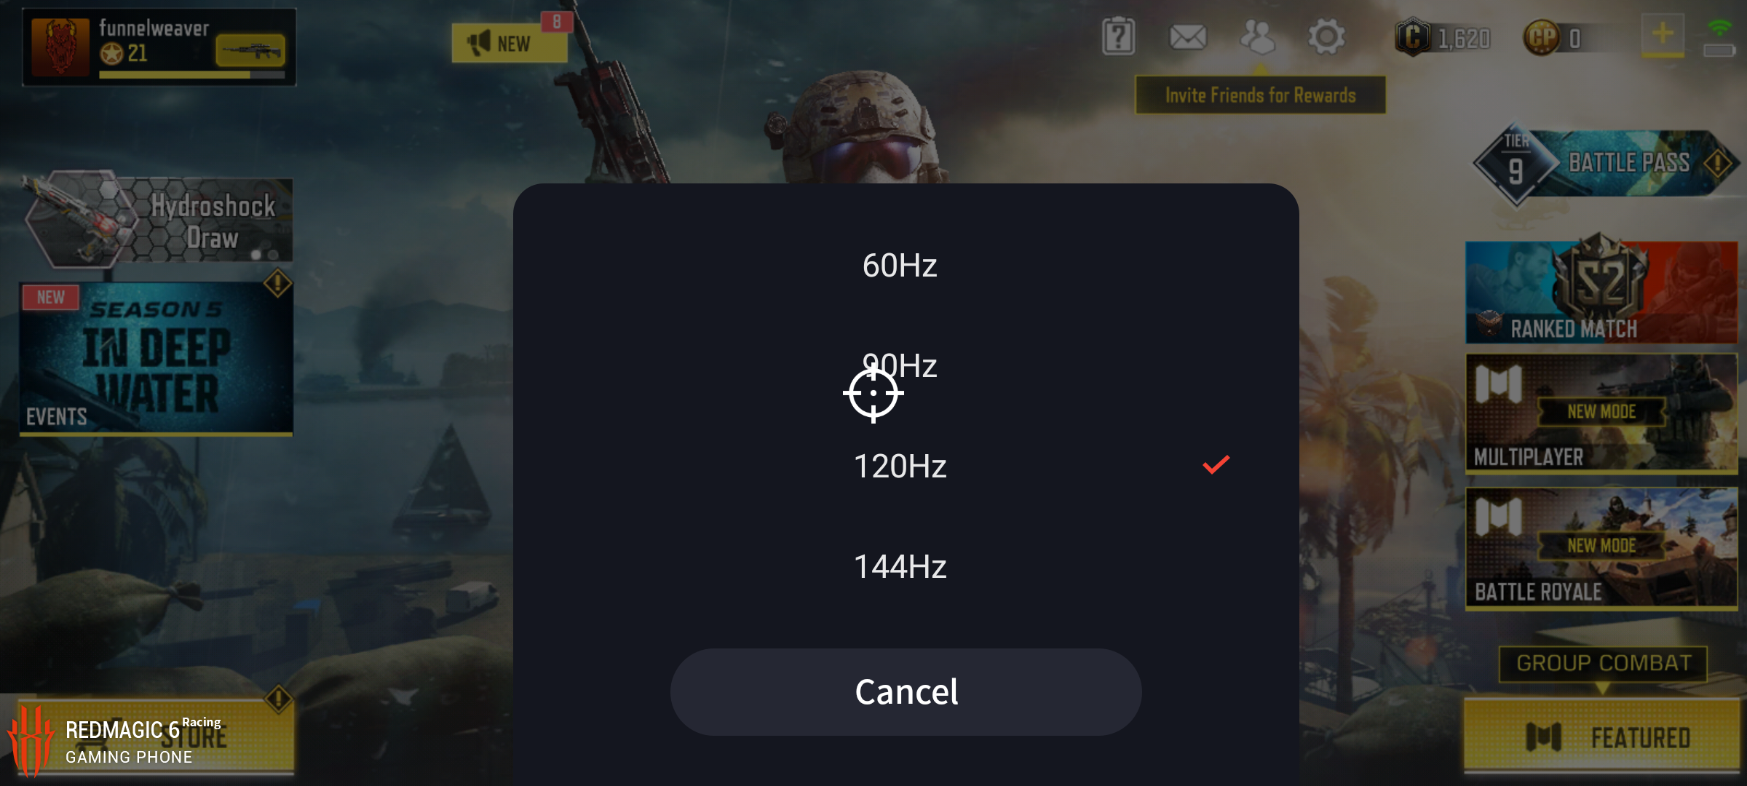
Task: Tap the plus icon to add CP
Action: tap(1663, 34)
